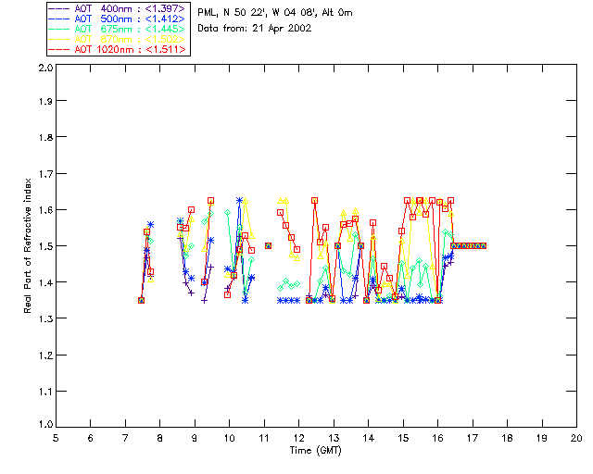This screenshot has height=474, width=593.
Task: Click the y-axis label 1.0
Action: 45,424
